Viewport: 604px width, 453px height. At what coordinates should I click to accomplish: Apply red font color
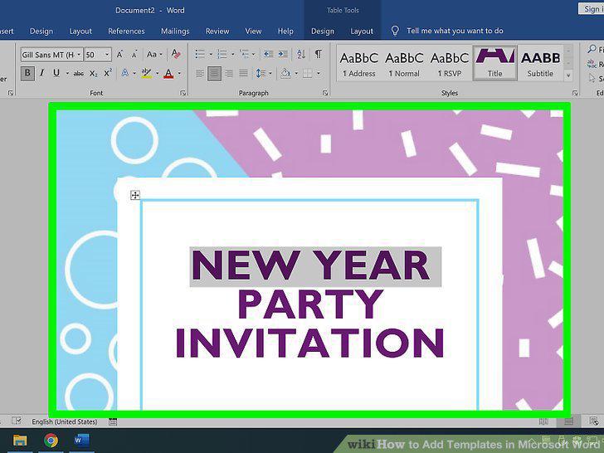click(x=168, y=73)
